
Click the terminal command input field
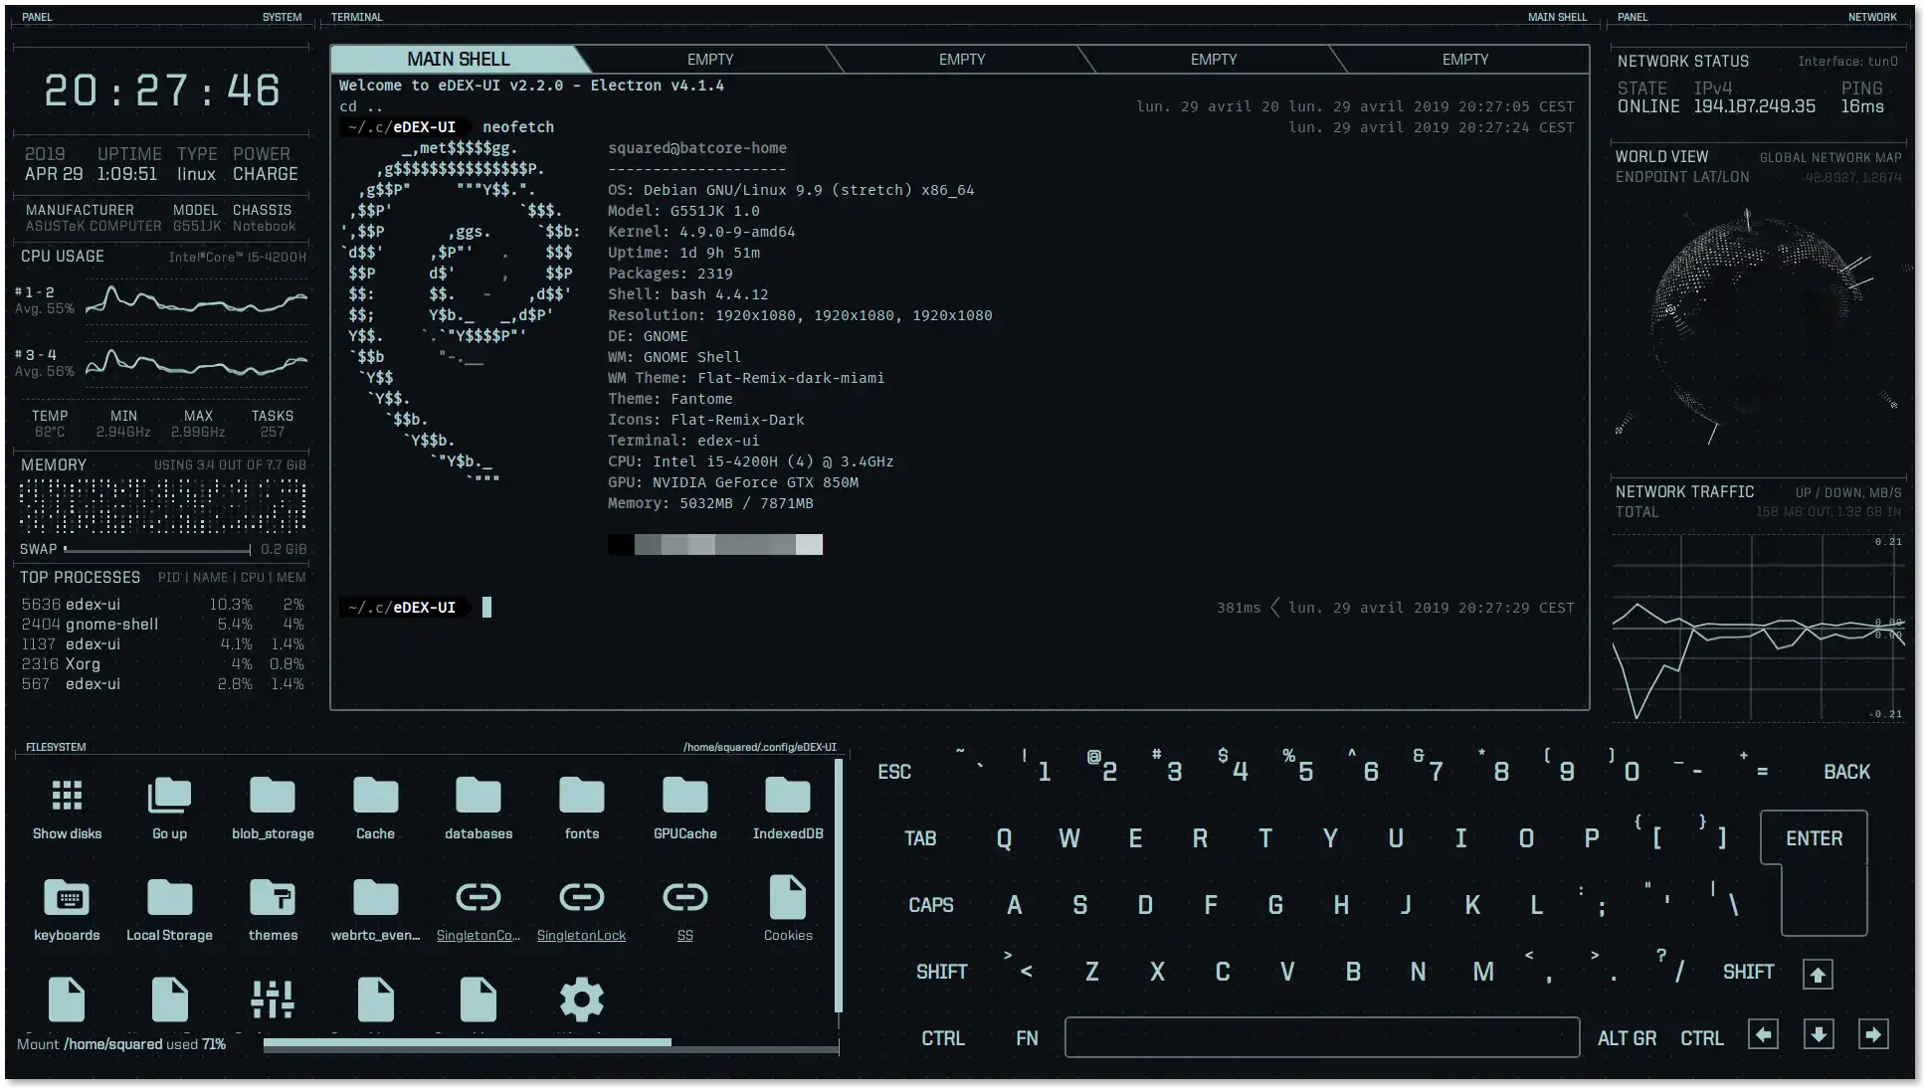pos(488,608)
